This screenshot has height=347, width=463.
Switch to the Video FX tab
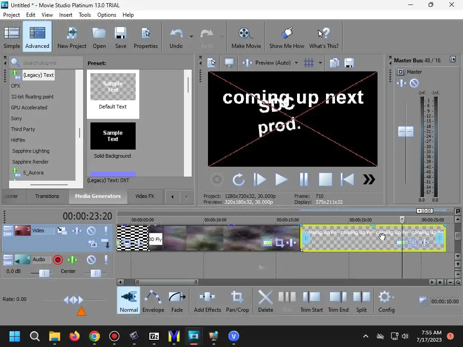coord(145,196)
